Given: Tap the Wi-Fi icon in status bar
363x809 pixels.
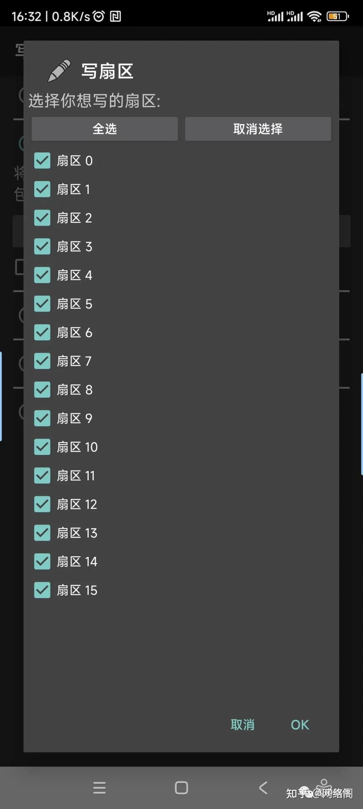Looking at the screenshot, I should [315, 16].
